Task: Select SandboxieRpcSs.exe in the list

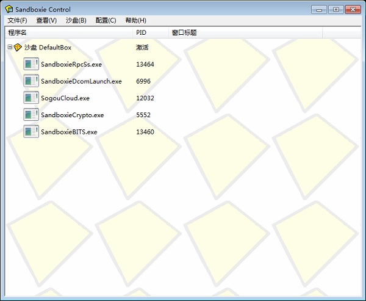Action: (71, 64)
